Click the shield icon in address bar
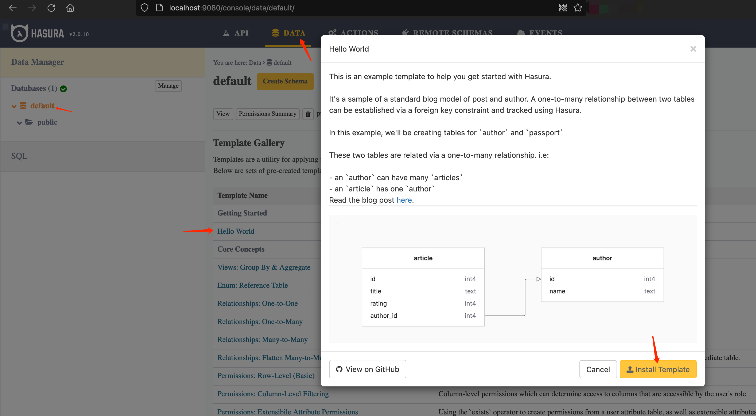 [x=145, y=8]
